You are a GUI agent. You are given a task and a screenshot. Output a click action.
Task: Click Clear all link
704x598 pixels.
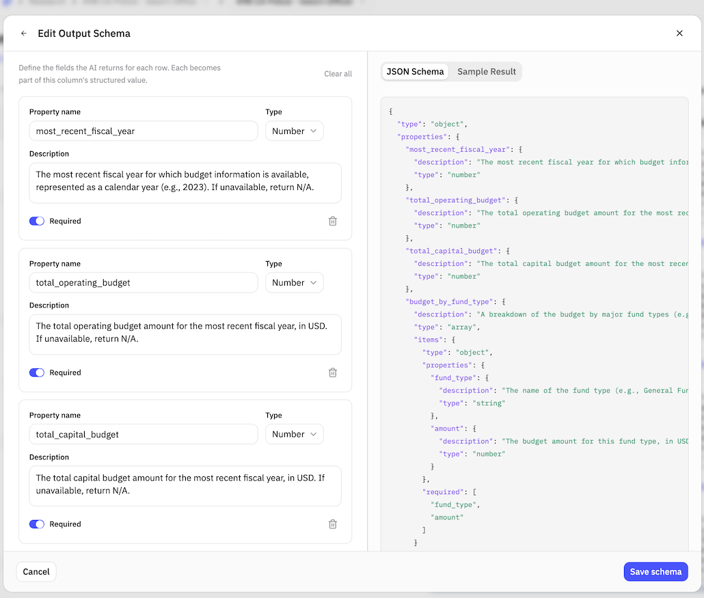click(x=338, y=74)
